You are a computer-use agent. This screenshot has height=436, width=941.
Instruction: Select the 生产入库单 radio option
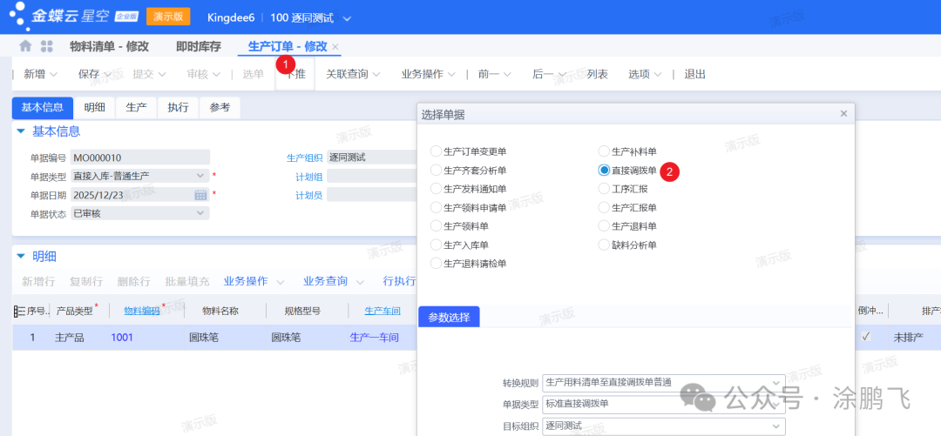pyautogui.click(x=436, y=245)
